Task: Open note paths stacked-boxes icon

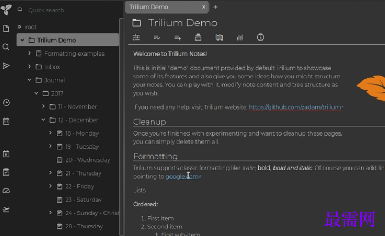Action: point(198,37)
